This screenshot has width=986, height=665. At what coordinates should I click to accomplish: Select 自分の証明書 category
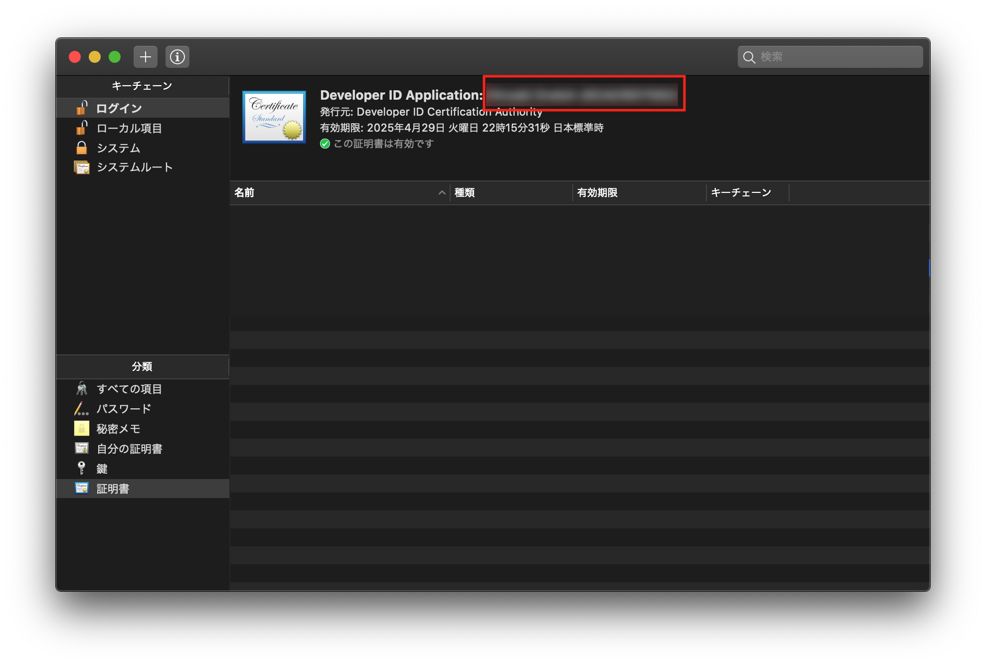click(x=129, y=449)
